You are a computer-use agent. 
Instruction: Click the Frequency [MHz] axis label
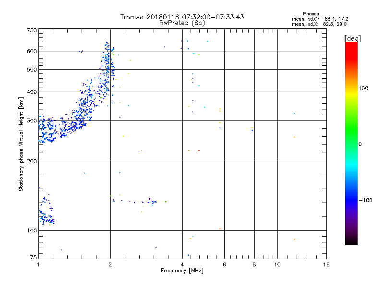(182, 271)
